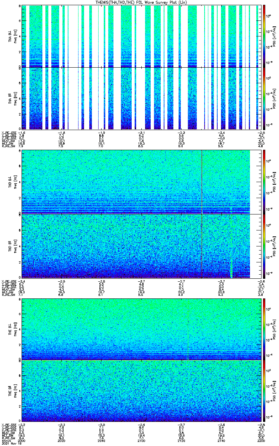Click the THA B-perpendicular spectrogram panel

(x=141, y=36)
